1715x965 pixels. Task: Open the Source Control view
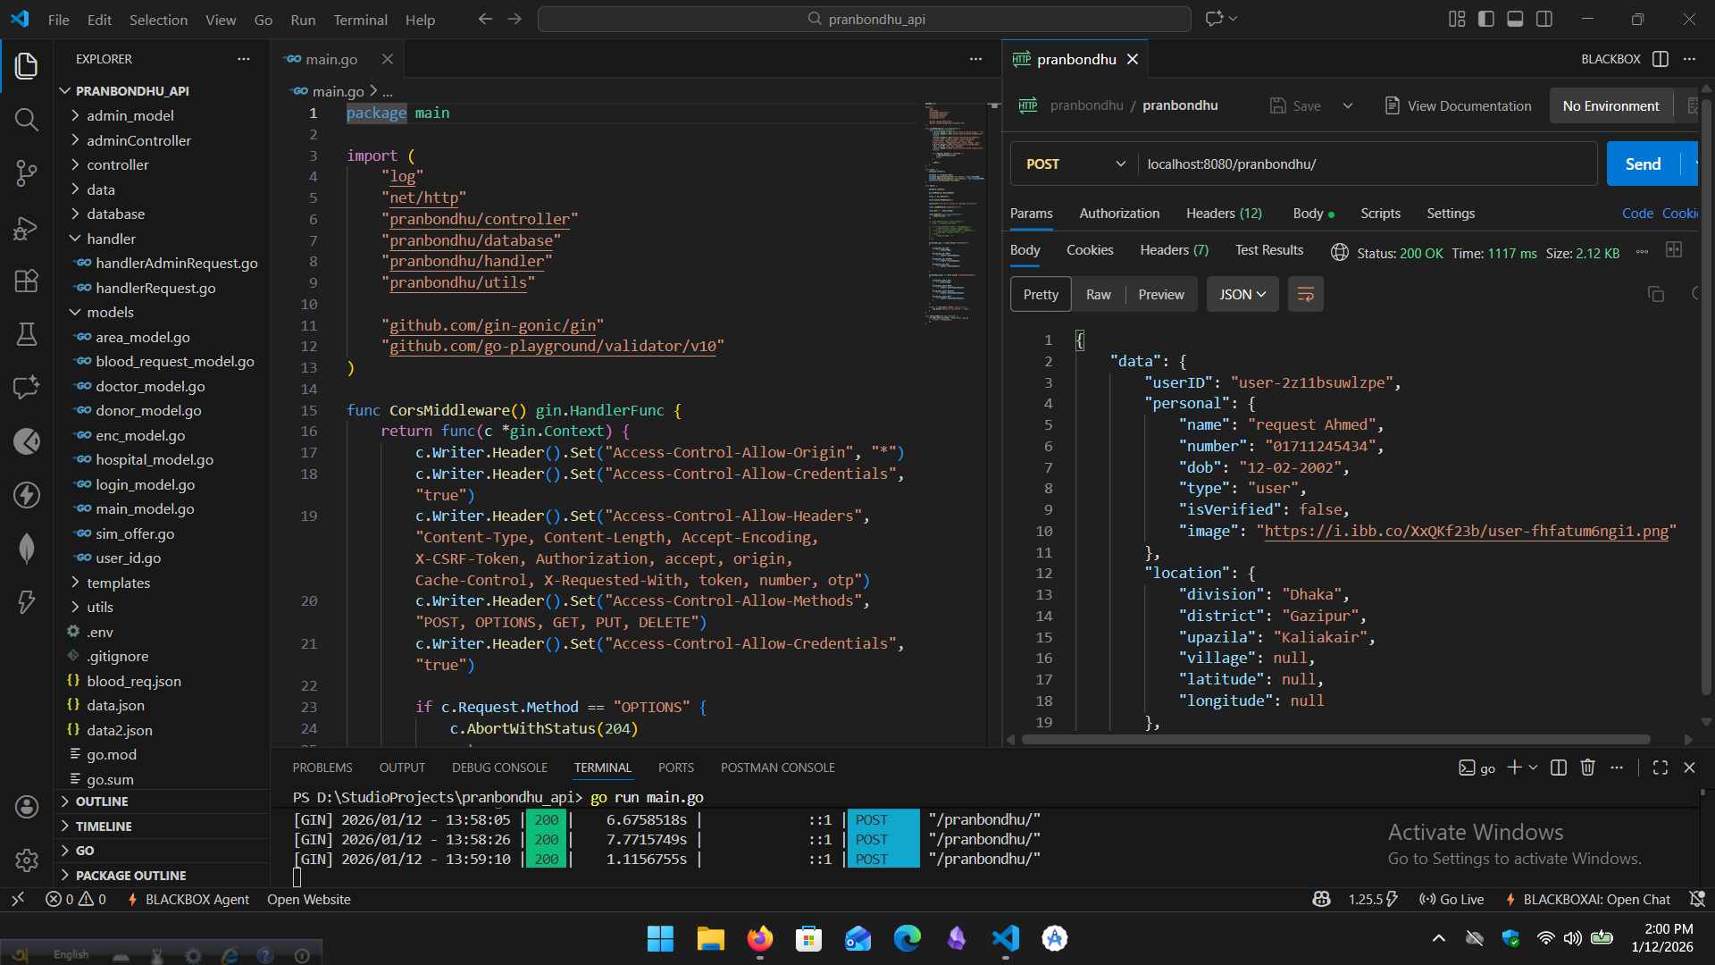26,173
